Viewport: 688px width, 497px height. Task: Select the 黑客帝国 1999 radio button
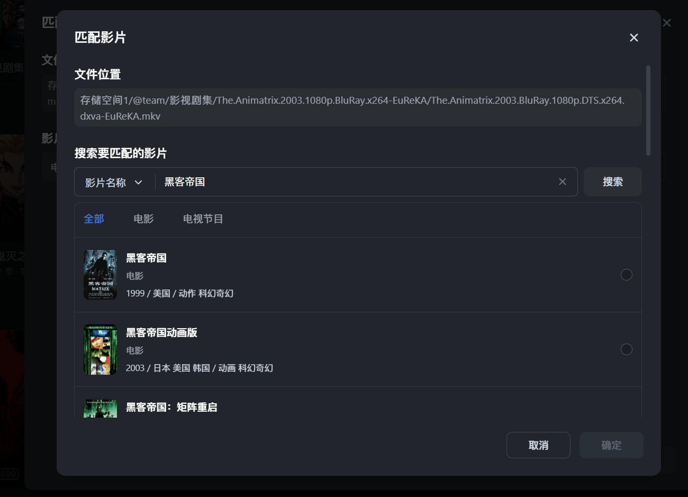(626, 275)
